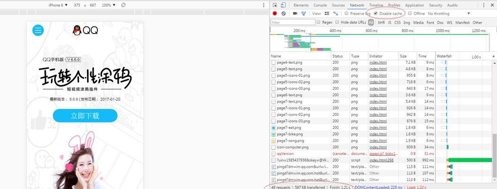Open the Timeline tab
This screenshot has width=497, height=189.
(x=376, y=5)
